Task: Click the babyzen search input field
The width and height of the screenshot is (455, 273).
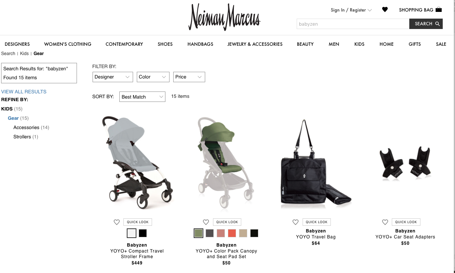Action: [353, 24]
